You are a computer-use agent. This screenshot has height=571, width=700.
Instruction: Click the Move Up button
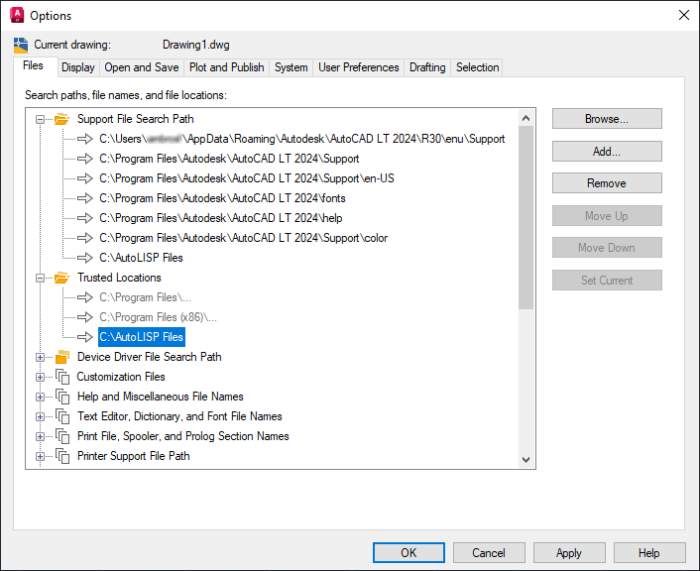pos(607,216)
